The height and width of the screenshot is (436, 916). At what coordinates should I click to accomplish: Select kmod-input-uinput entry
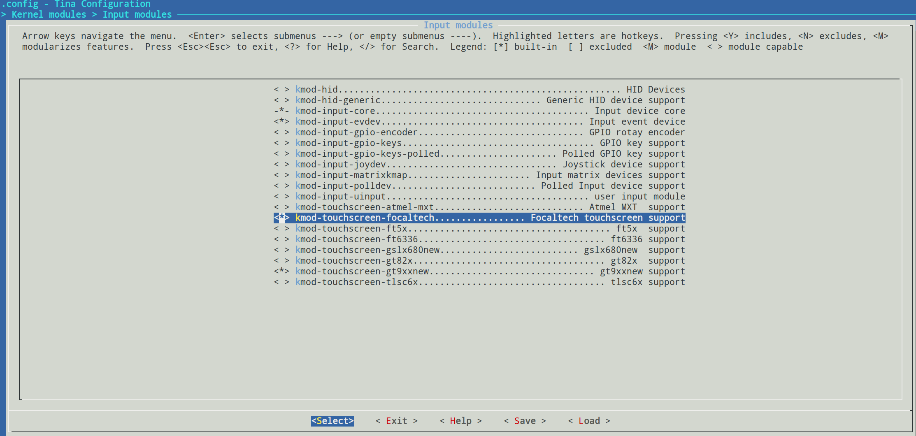pyautogui.click(x=480, y=197)
